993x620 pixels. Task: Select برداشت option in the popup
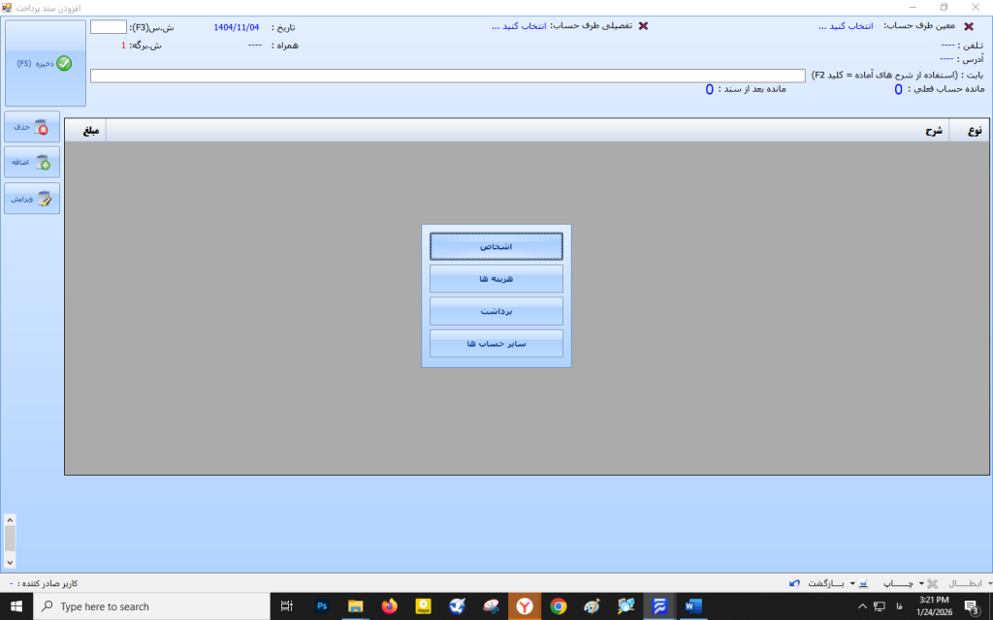tap(496, 311)
